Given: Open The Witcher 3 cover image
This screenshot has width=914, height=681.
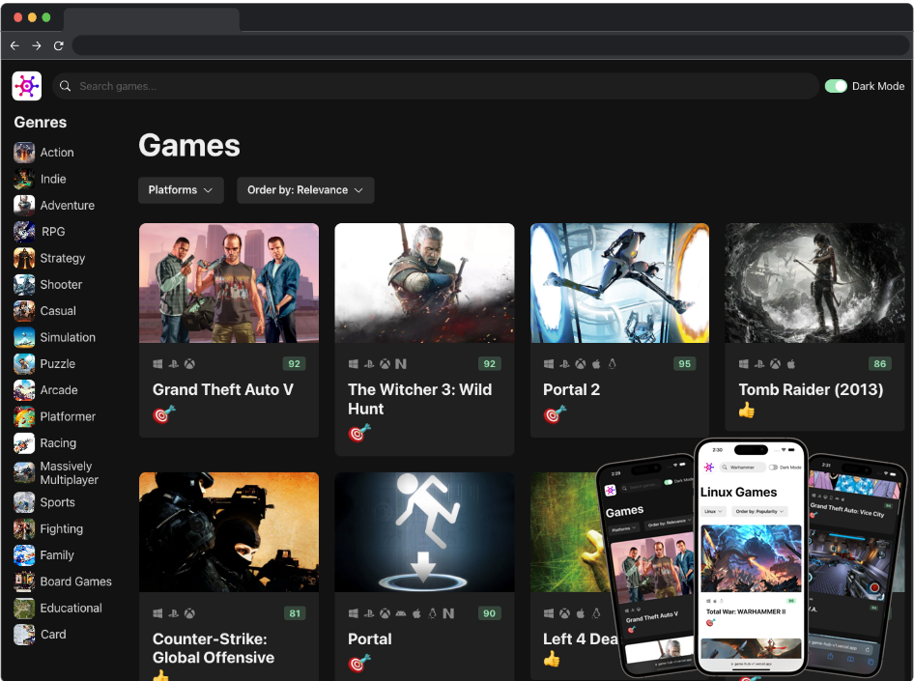Looking at the screenshot, I should (424, 283).
